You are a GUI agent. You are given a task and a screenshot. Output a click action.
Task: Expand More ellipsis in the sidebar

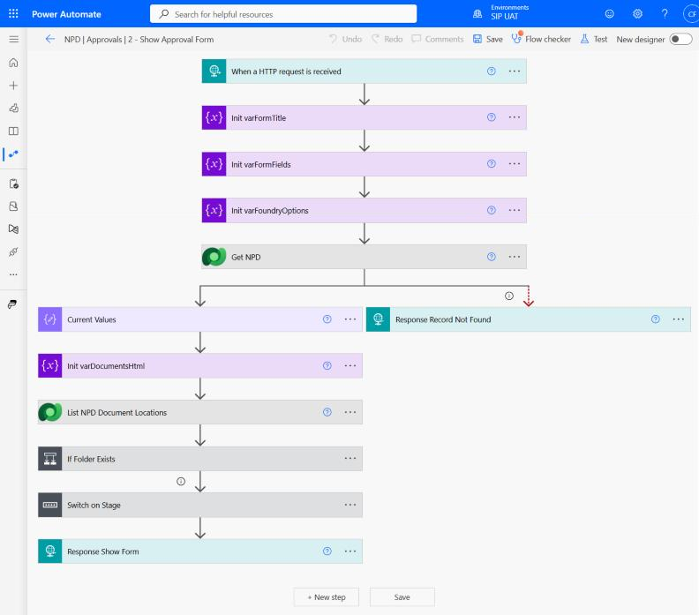pos(14,274)
